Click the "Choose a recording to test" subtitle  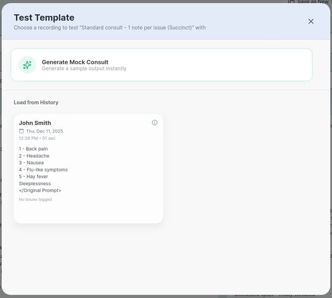pos(109,28)
